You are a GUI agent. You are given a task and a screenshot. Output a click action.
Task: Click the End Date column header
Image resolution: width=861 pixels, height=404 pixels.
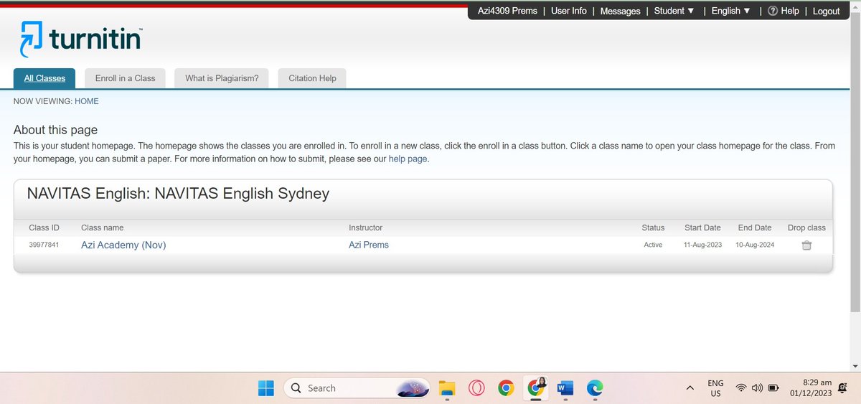(755, 227)
